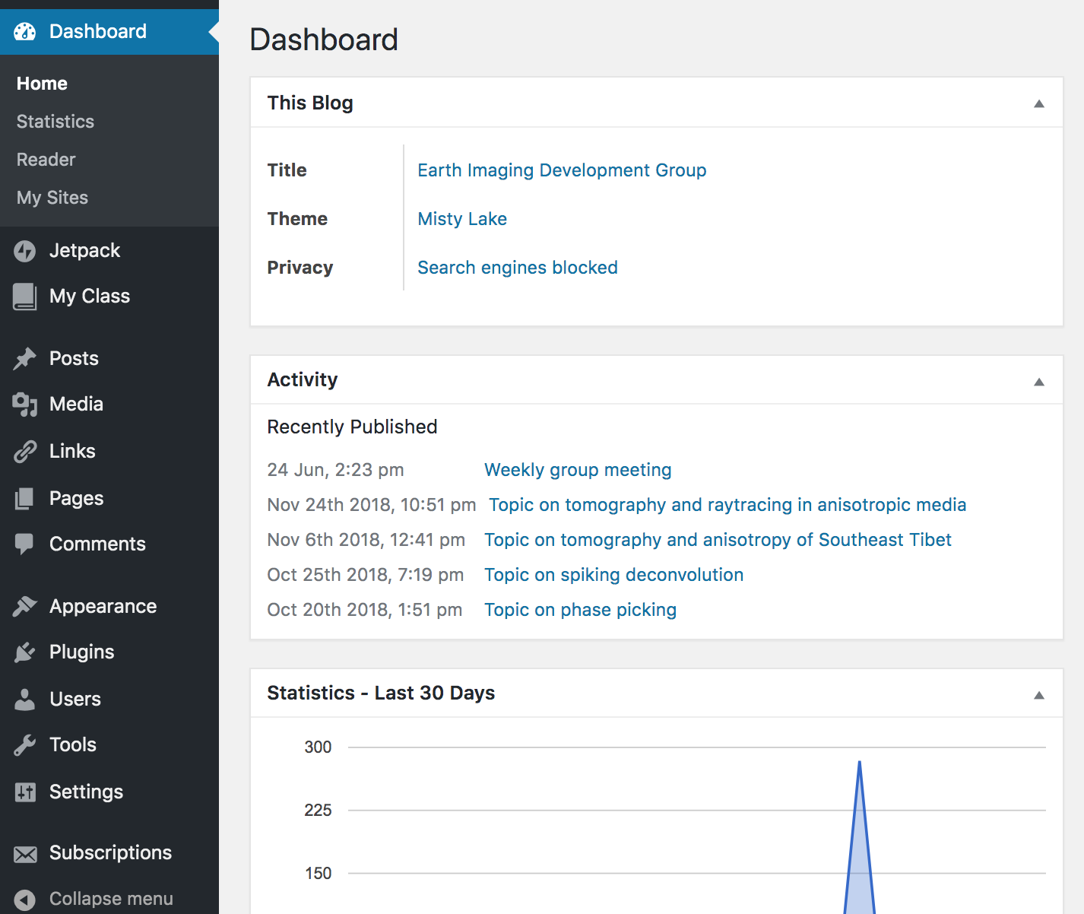1084x914 pixels.
Task: Click the peak of the statistics chart
Action: click(859, 762)
